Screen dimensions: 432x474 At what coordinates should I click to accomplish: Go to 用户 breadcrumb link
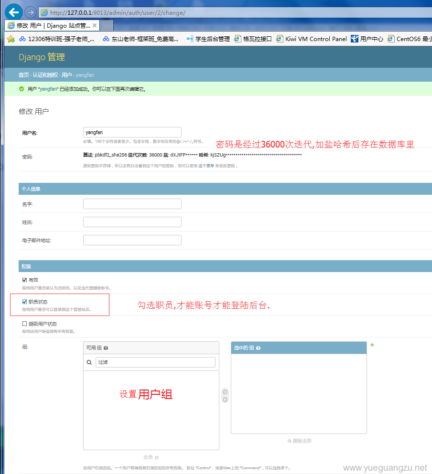(66, 75)
